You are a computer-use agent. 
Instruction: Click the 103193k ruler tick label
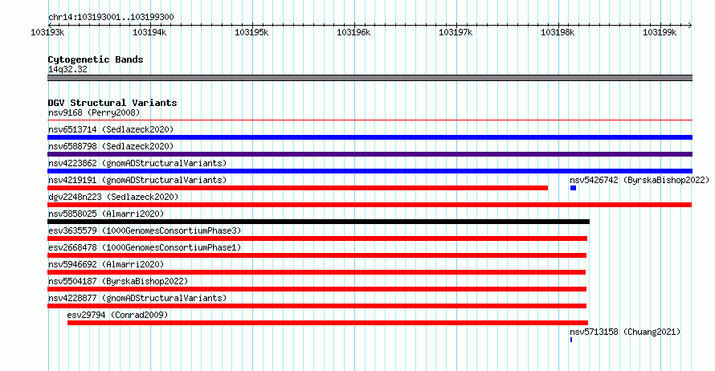click(47, 32)
